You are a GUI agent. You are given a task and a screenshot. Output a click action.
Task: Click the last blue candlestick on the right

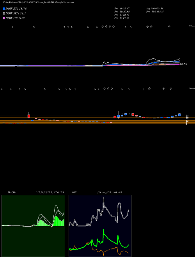179,115
